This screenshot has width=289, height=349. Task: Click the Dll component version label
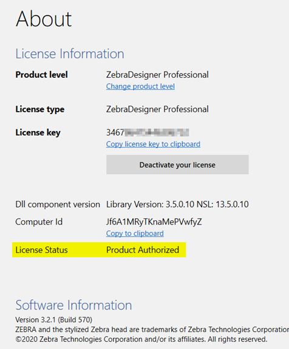click(x=58, y=205)
